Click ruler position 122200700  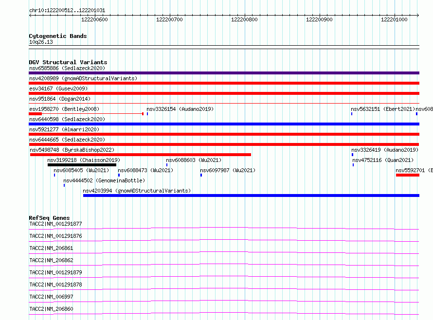tap(169, 19)
